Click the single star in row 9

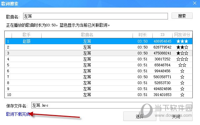pos(182,89)
